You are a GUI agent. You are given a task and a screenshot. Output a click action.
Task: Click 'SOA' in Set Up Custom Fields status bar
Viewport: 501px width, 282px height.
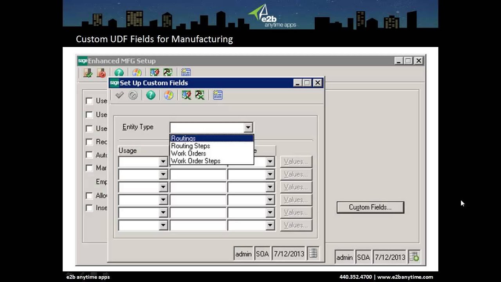point(262,254)
